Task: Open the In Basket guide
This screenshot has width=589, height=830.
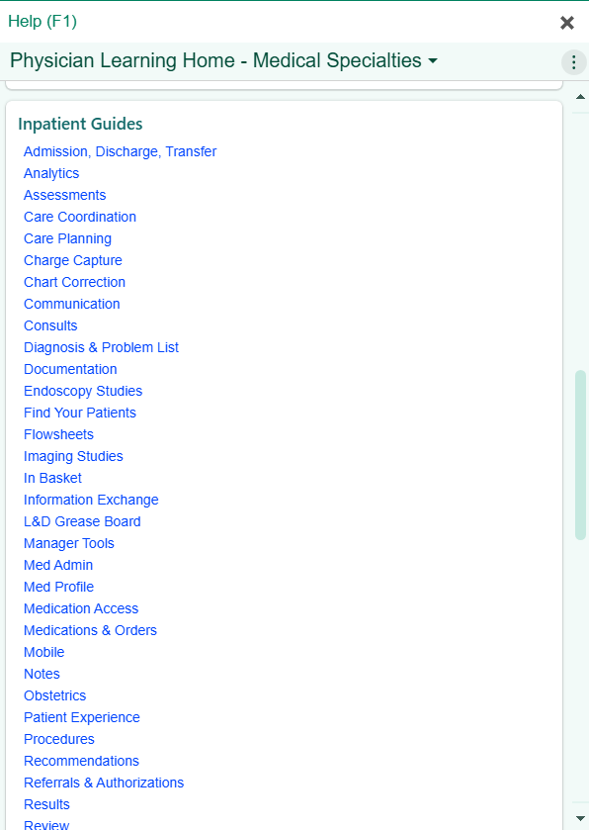Action: [53, 477]
